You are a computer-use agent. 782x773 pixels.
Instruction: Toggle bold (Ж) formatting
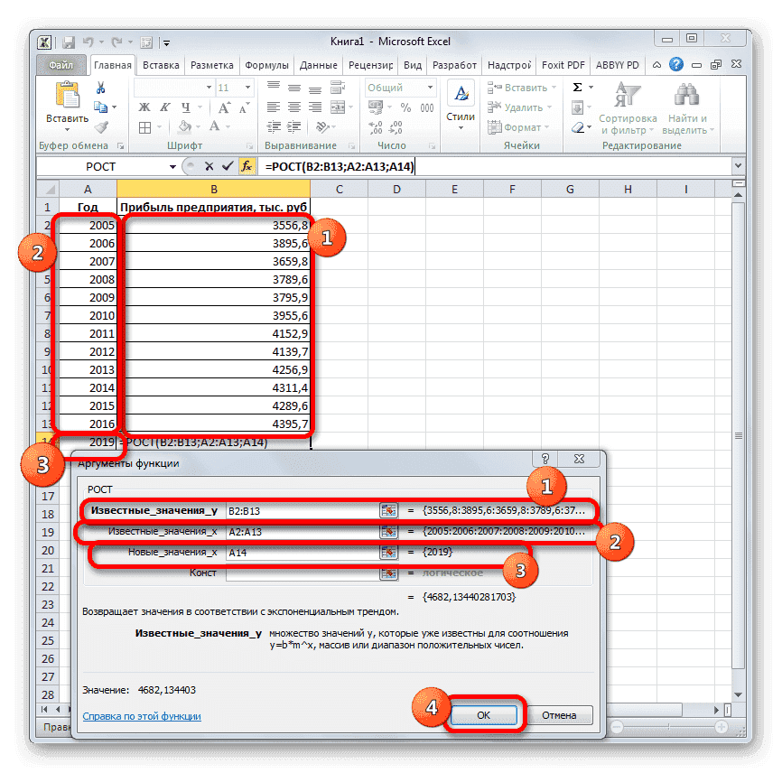143,106
